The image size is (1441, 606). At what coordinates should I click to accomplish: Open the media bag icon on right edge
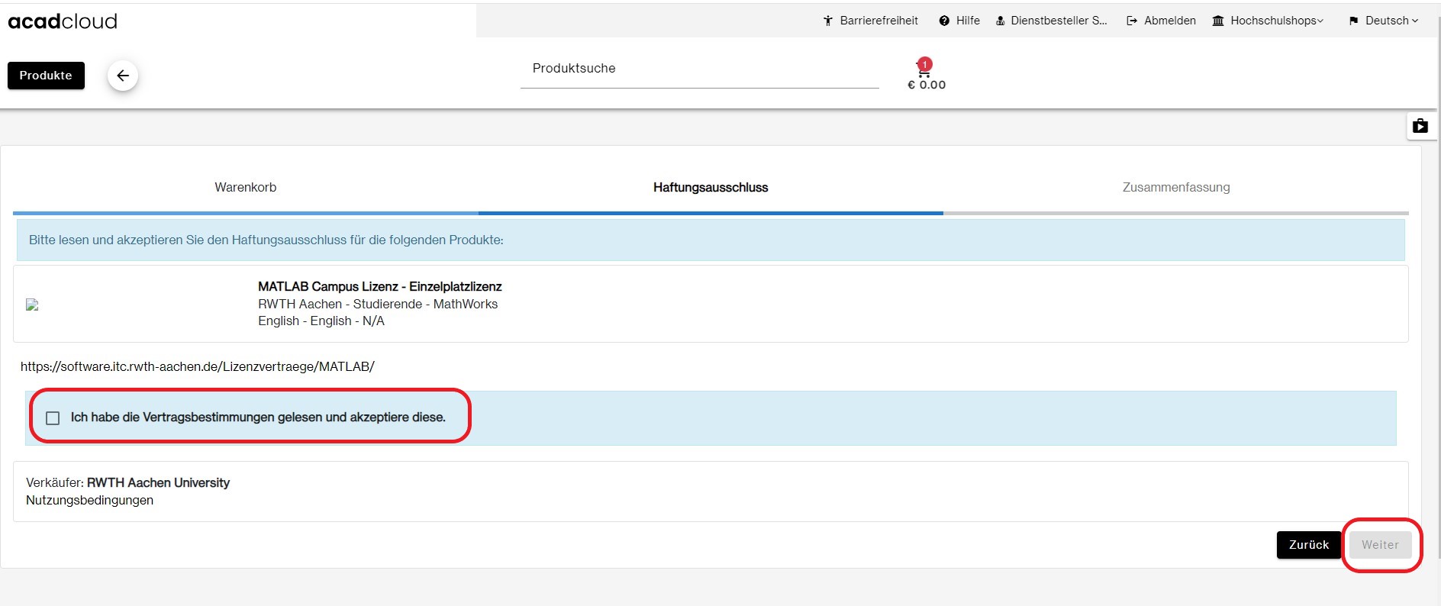[x=1420, y=126]
